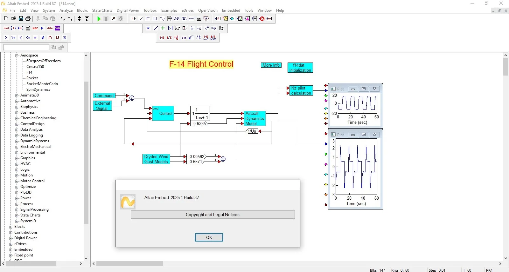The width and height of the screenshot is (509, 272).
Task: Insert the not-equal comparison block
Action: 43,38
